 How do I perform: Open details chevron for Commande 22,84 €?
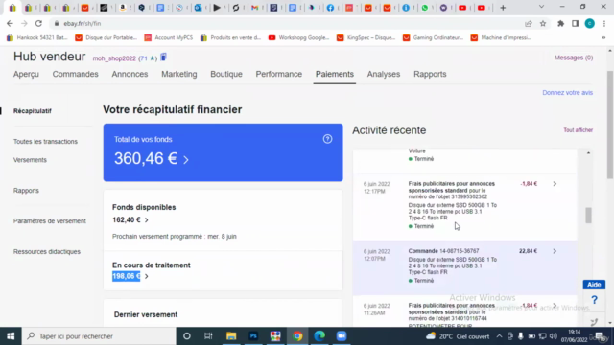[x=555, y=251]
